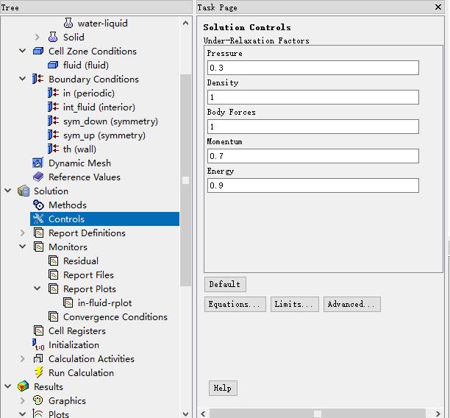Click the Results cube icon
Screen dimensions: 450x418
tap(23, 386)
